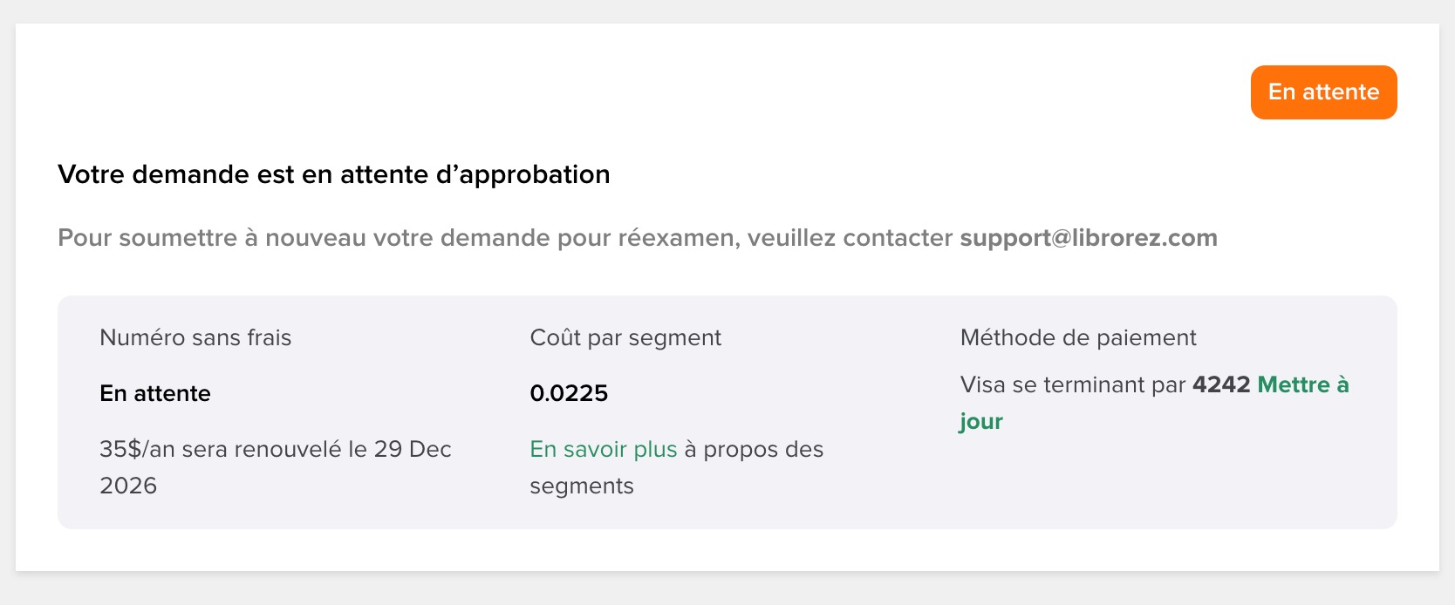Open the "En savoir plus" link
This screenshot has width=1455, height=605.
pos(603,449)
